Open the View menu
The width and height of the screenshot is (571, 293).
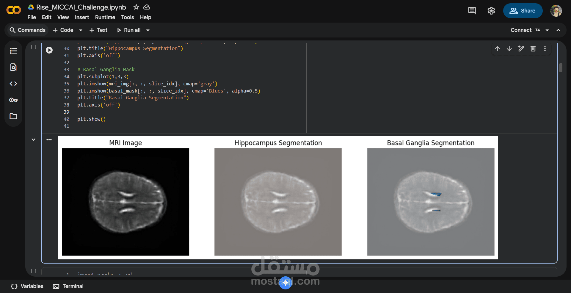[x=63, y=17]
